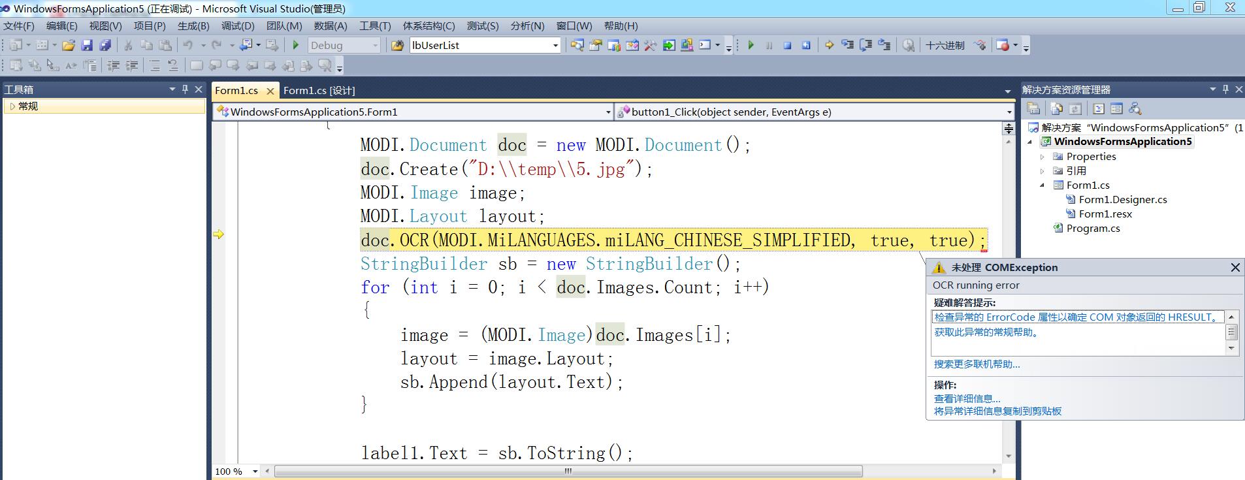Click the Show Next Statement yellow arrow icon
1245x480 pixels.
[829, 45]
